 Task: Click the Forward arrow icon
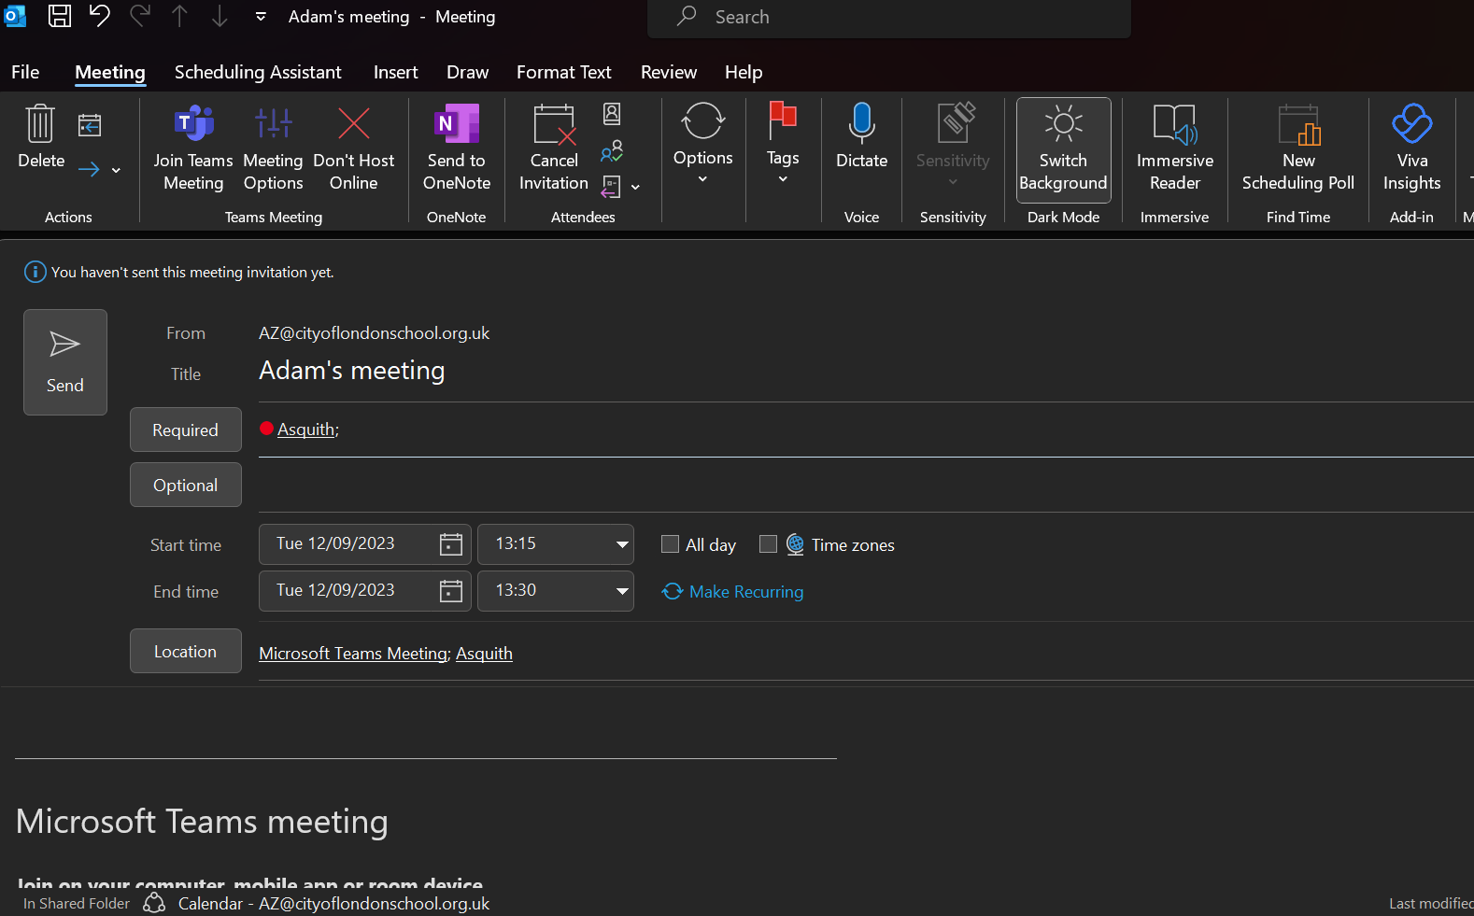89,169
